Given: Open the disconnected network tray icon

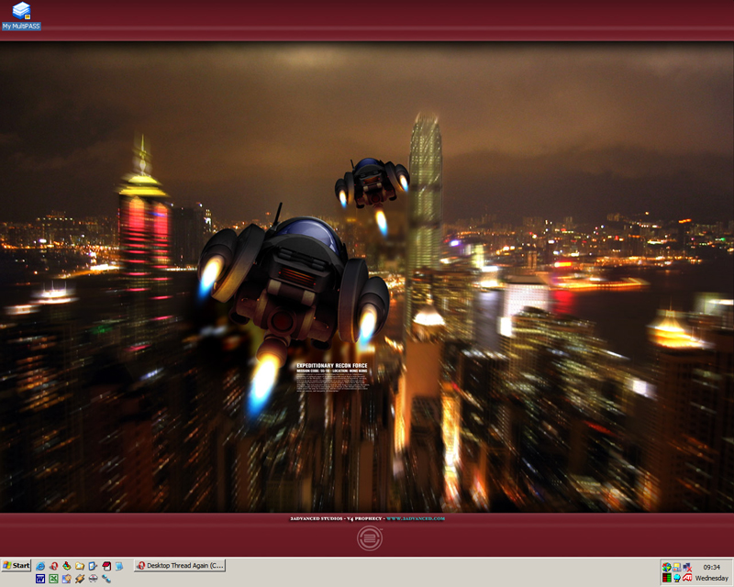Looking at the screenshot, I should (x=687, y=567).
